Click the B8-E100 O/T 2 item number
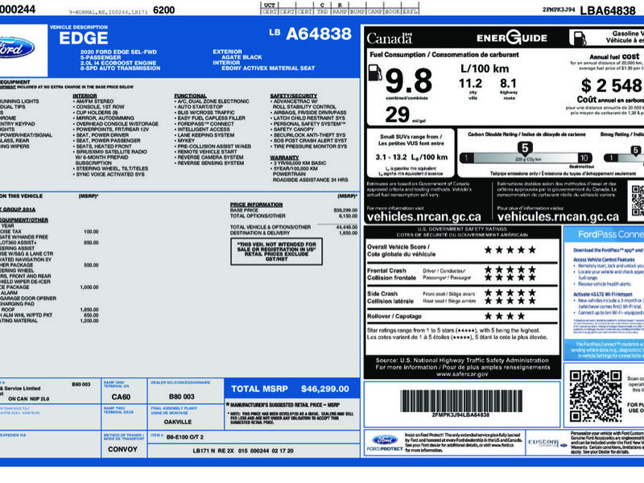Viewport: 644px width, 483px height. point(185,437)
